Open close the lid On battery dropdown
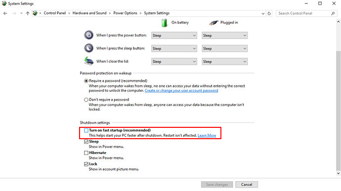The width and height of the screenshot is (341, 191). pyautogui.click(x=174, y=62)
